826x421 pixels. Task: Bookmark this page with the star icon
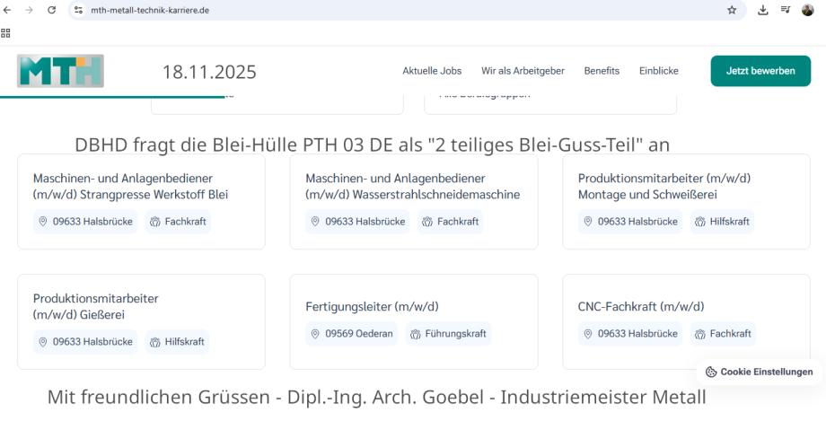tap(732, 10)
